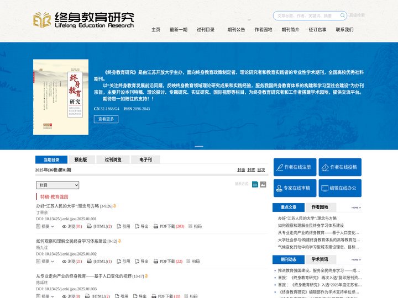
Task: Open 联系我们 in the navigation menu
Action: (344, 30)
